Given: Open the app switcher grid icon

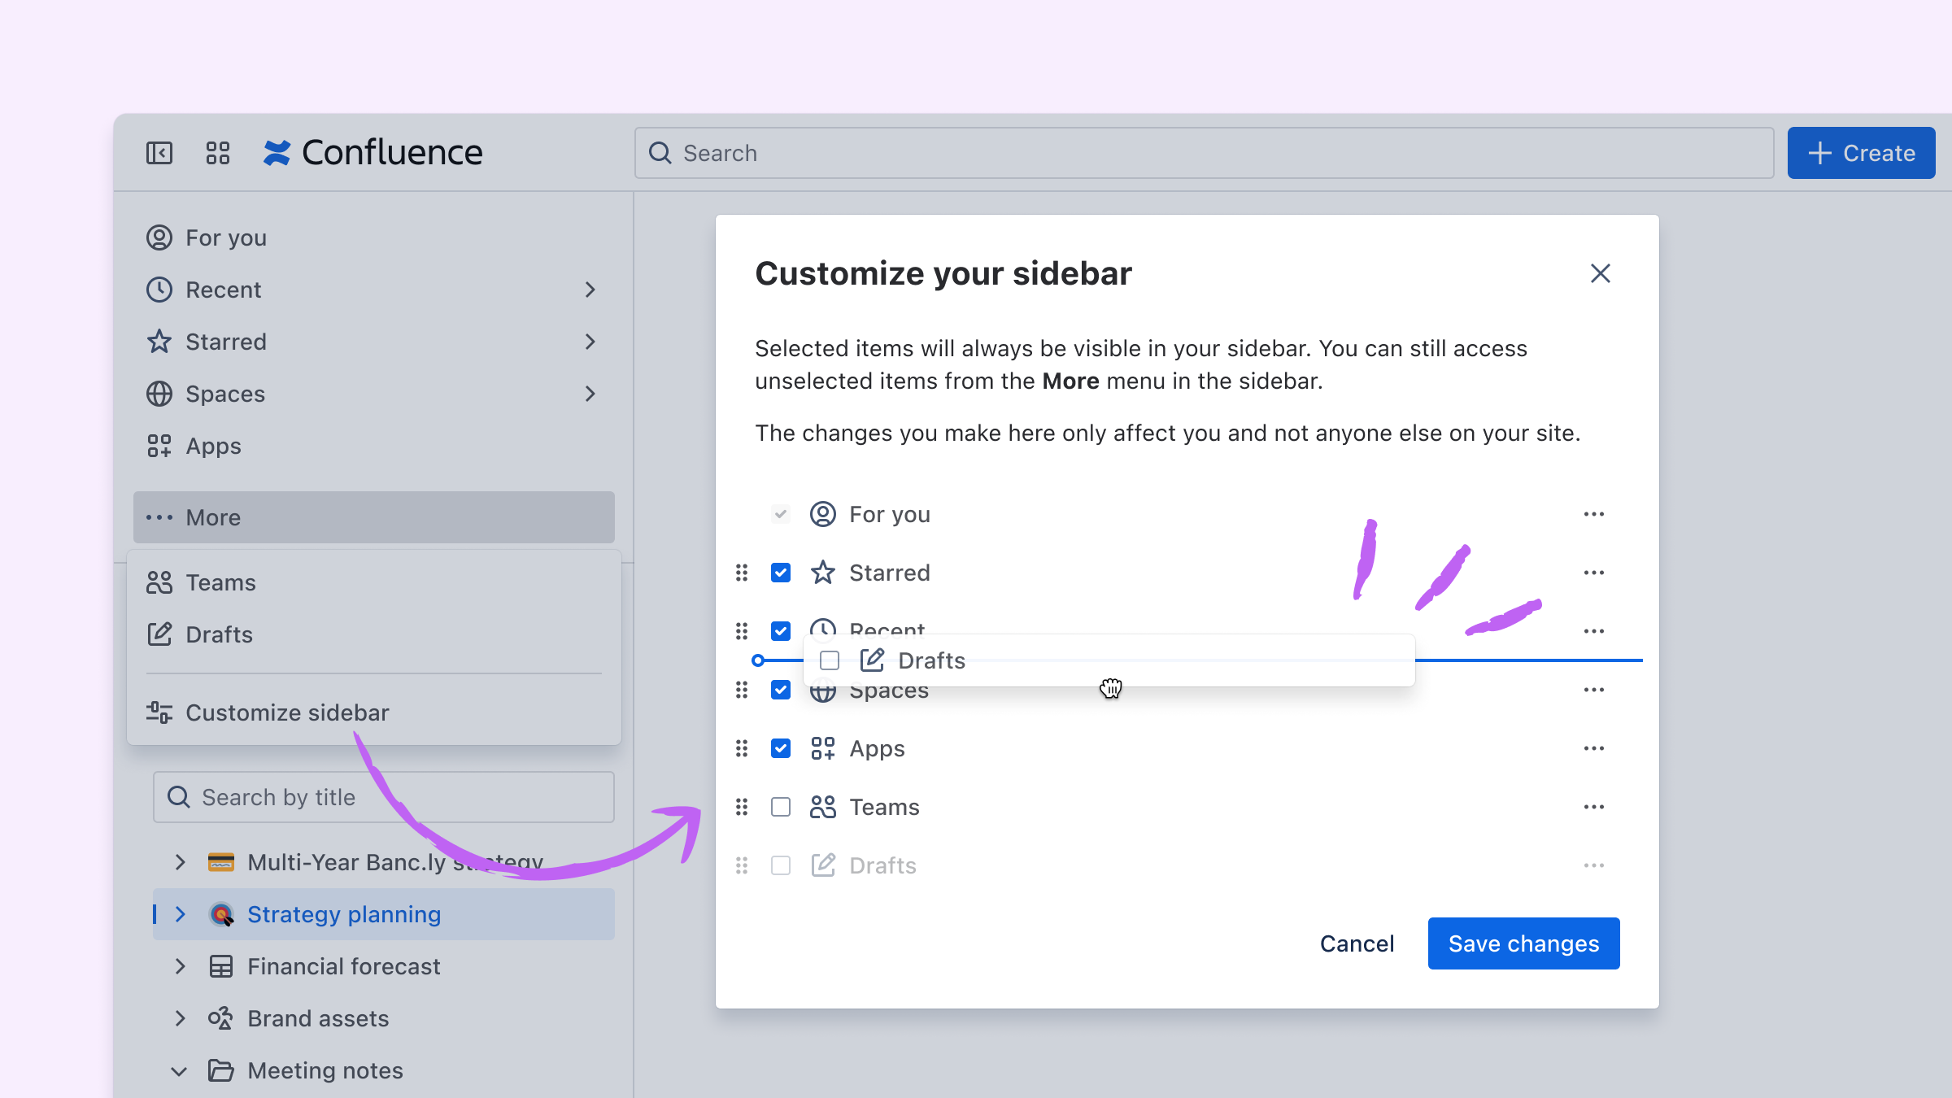Looking at the screenshot, I should coord(216,152).
